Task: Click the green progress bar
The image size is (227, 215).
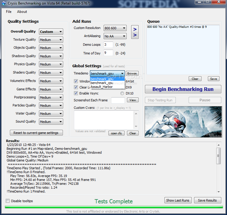Action: pyautogui.click(x=114, y=207)
